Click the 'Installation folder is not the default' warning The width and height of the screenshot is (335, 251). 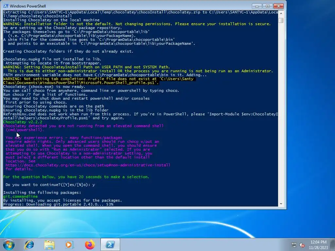(137, 24)
